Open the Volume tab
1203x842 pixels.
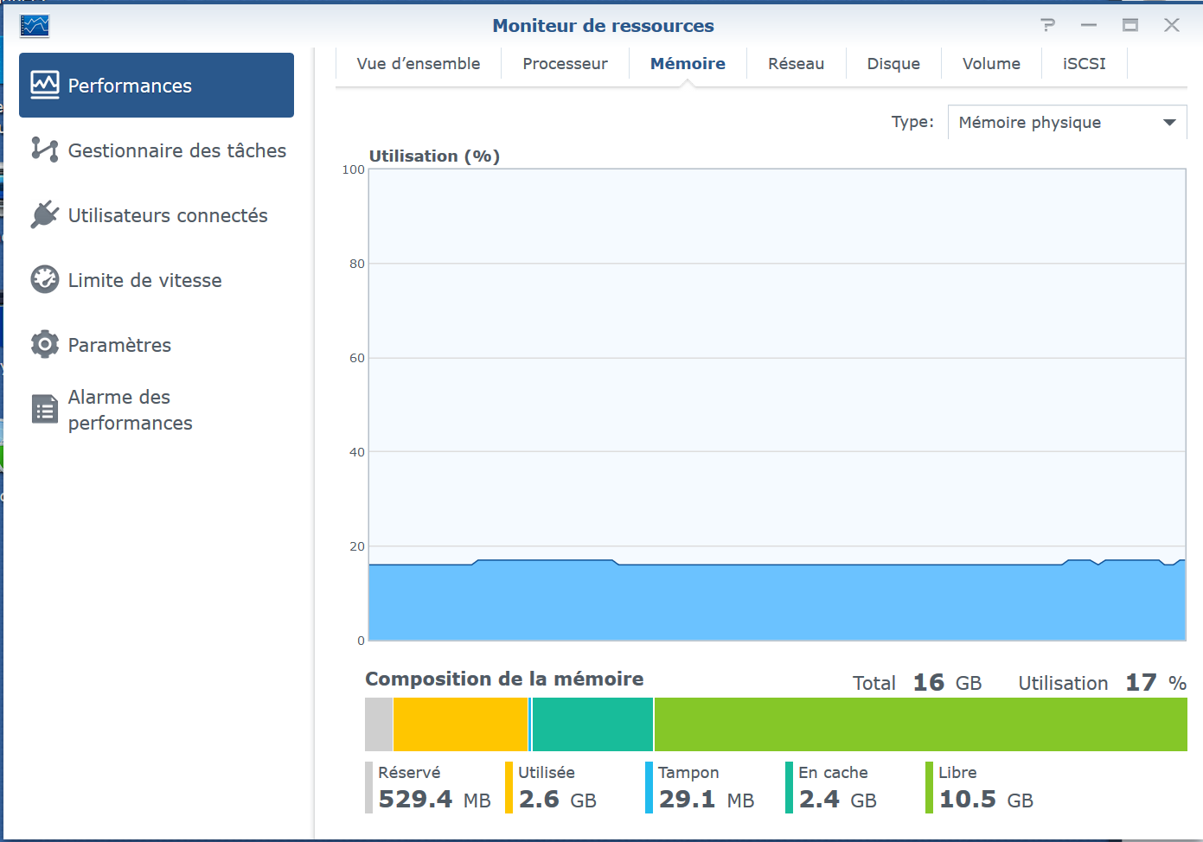point(991,64)
